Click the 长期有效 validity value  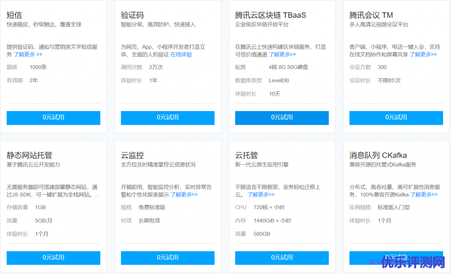[x=149, y=221]
